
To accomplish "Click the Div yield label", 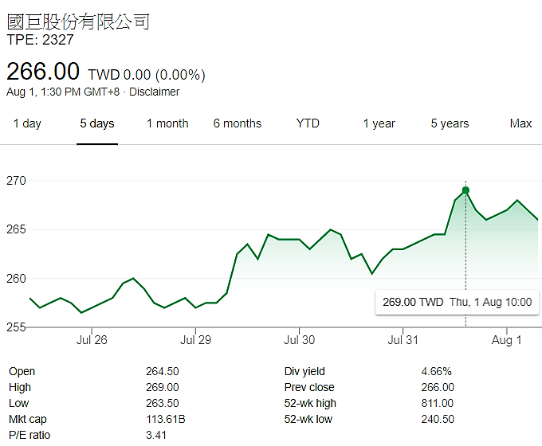I will pos(304,372).
